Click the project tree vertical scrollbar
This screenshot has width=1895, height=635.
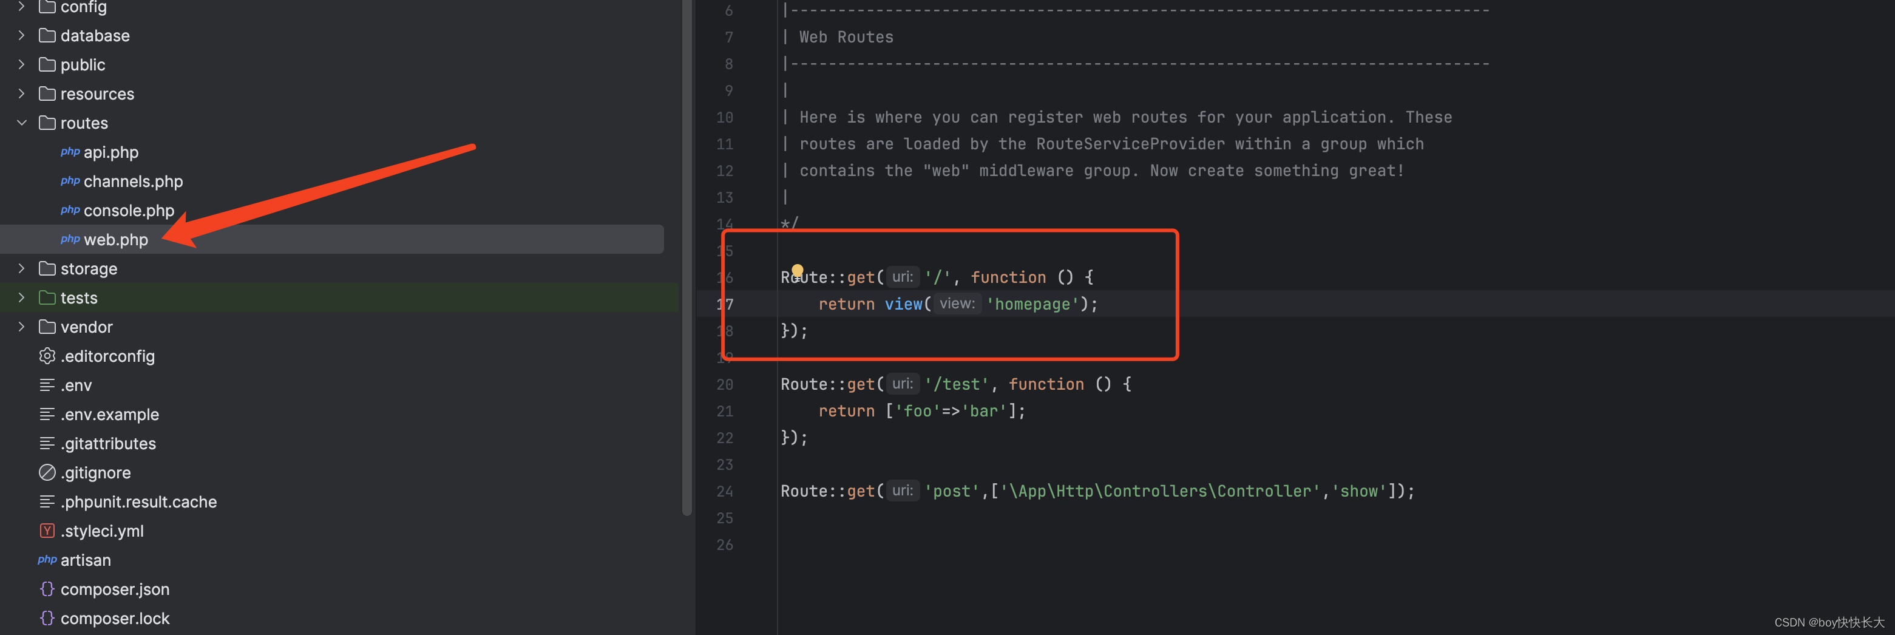pos(686,257)
